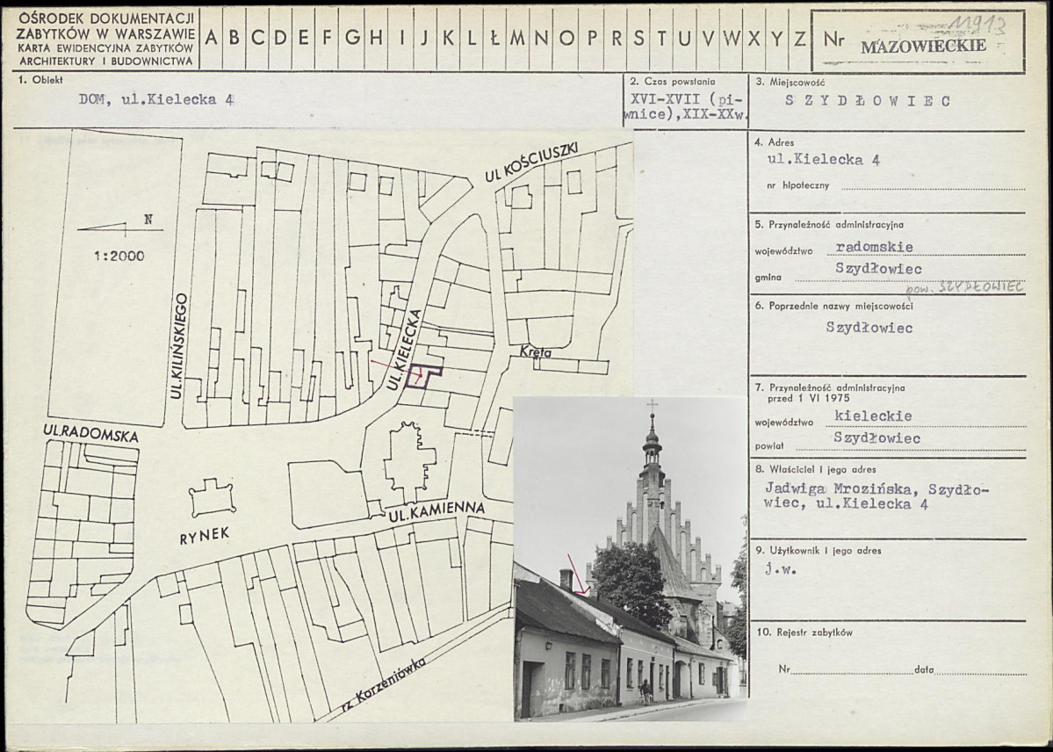Click the Obiekt field 'DOM, ul.Kielecka 4'
Image resolution: width=1053 pixels, height=752 pixels.
click(x=156, y=100)
